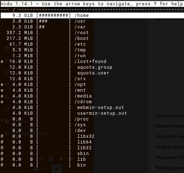Click the /usr usage bar graph
Image resolution: width=184 pixels, height=173 pixels.
pyautogui.click(x=54, y=21)
